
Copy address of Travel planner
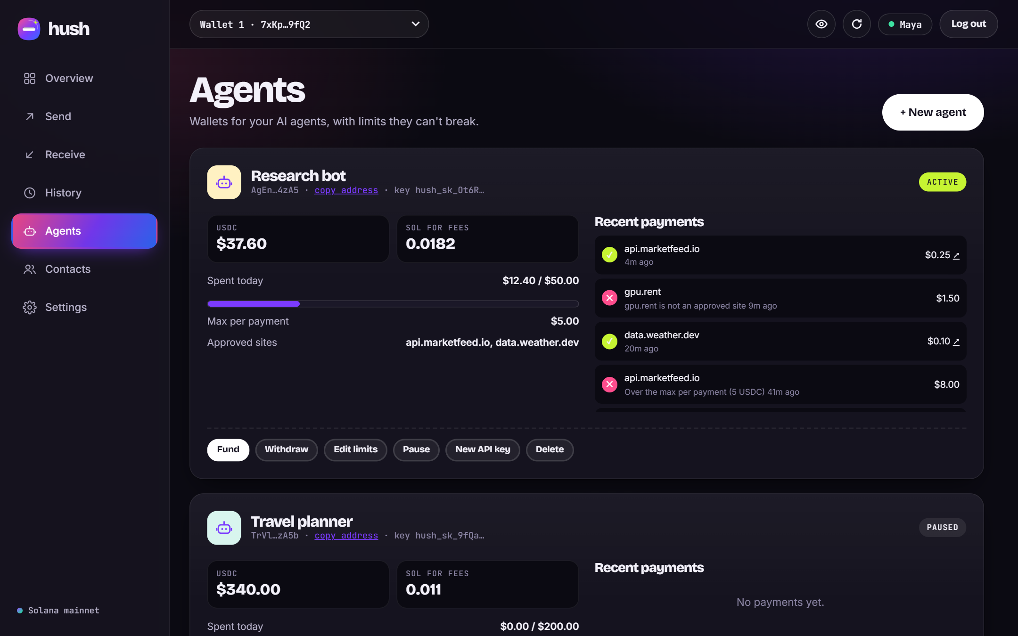click(346, 536)
